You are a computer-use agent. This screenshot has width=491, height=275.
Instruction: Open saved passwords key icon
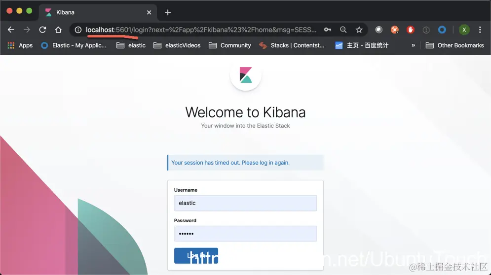pyautogui.click(x=328, y=30)
